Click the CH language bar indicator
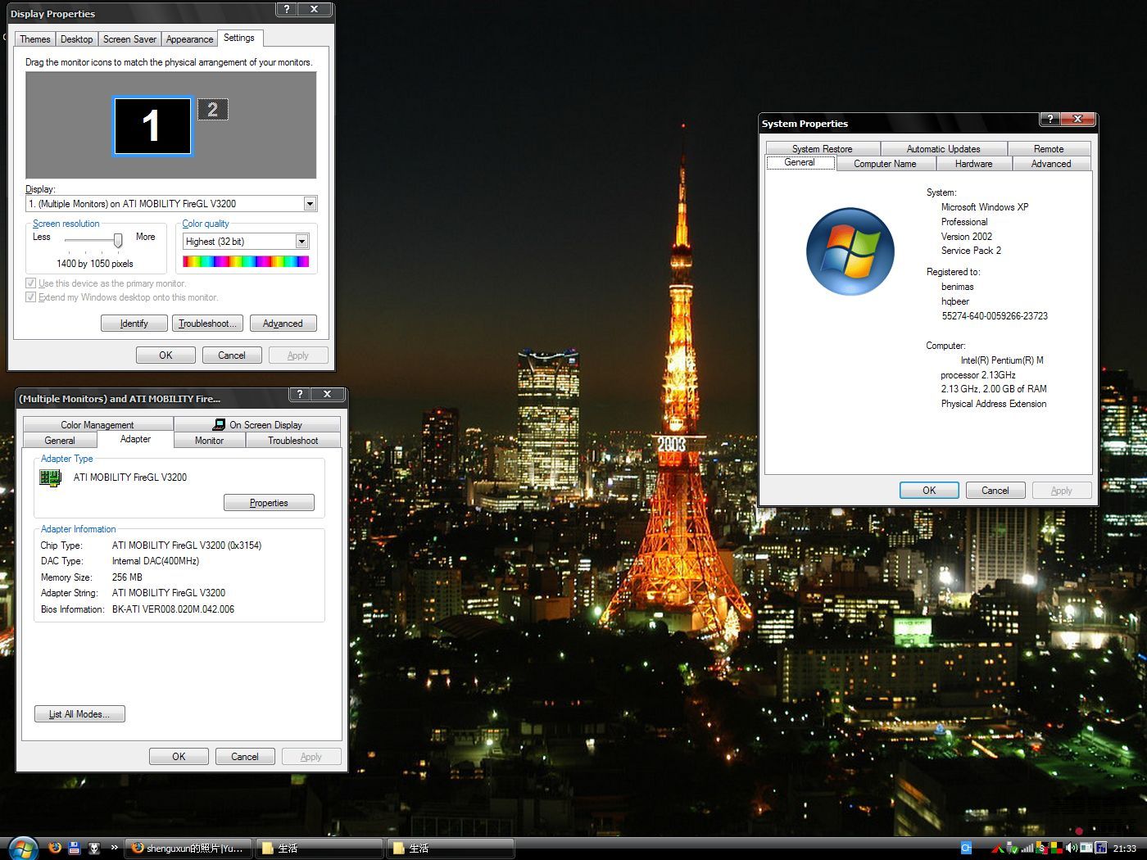1147x860 pixels. point(966,849)
